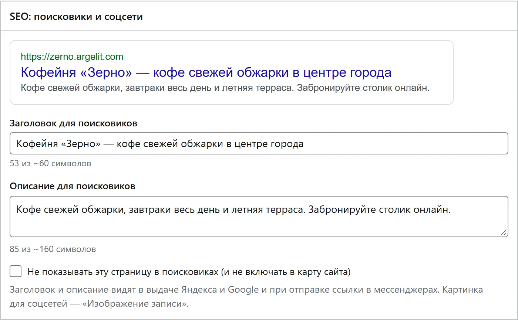Focus the 'Описание для поисковиков' textarea
The image size is (518, 320).
[x=259, y=217]
